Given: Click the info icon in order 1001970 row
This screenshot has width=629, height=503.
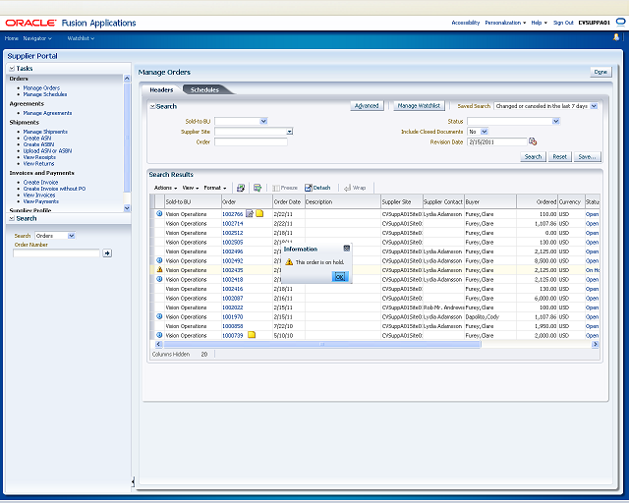Looking at the screenshot, I should coord(159,316).
